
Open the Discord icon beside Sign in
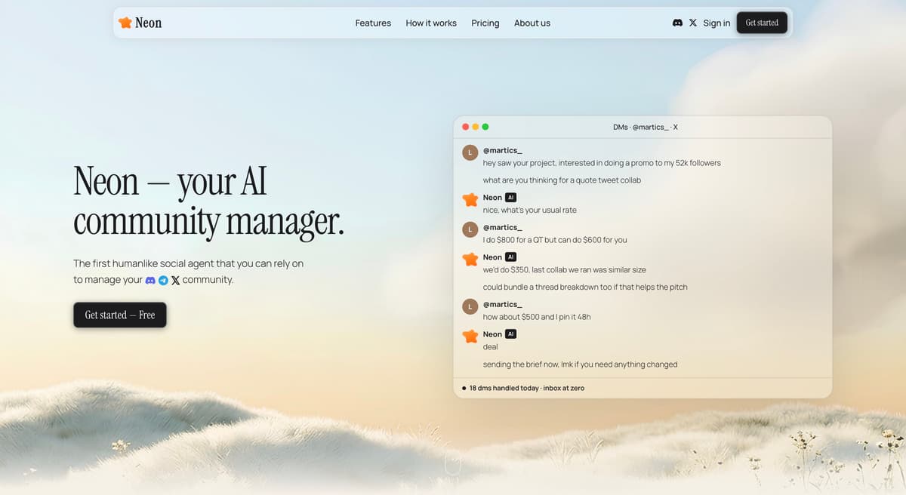677,23
